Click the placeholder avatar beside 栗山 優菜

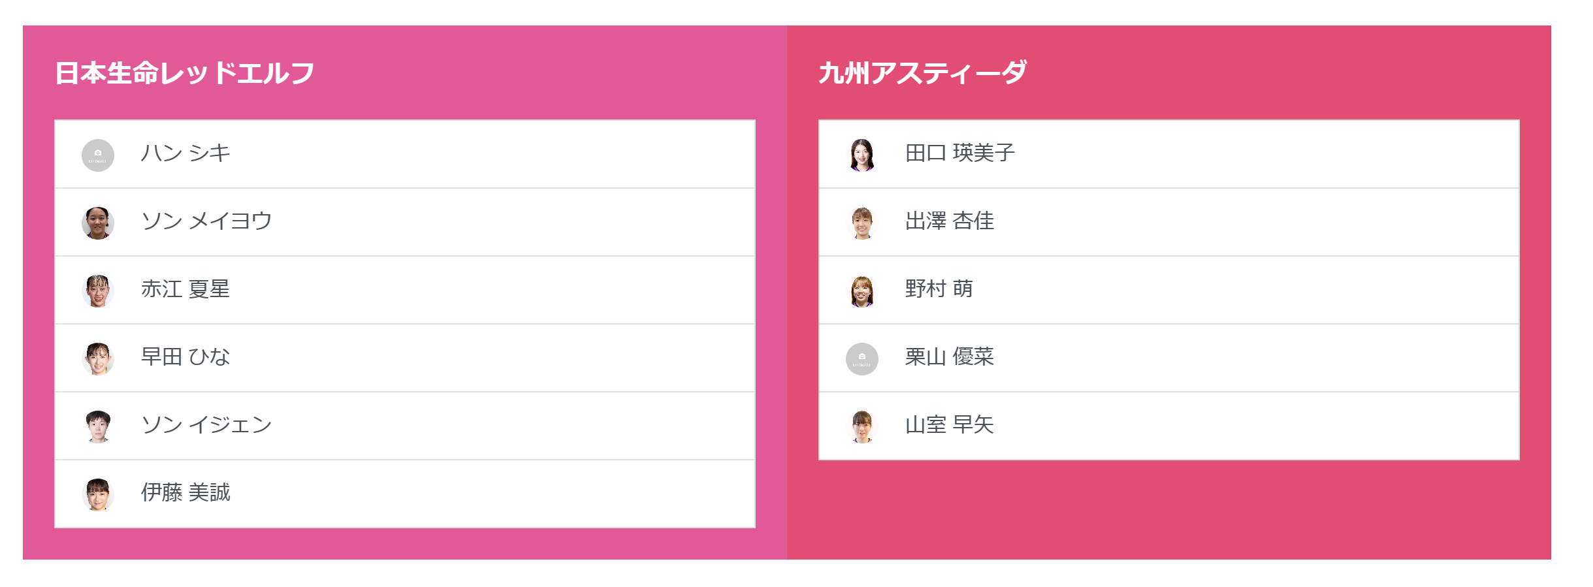coord(861,359)
